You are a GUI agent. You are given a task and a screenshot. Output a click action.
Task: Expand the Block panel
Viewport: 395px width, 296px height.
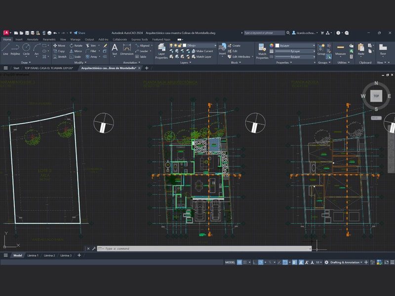point(236,63)
